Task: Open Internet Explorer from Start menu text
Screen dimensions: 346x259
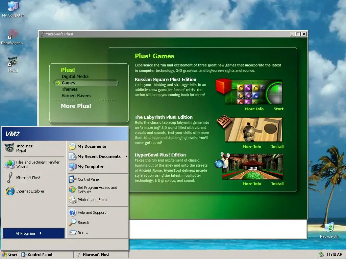Action: click(x=30, y=191)
